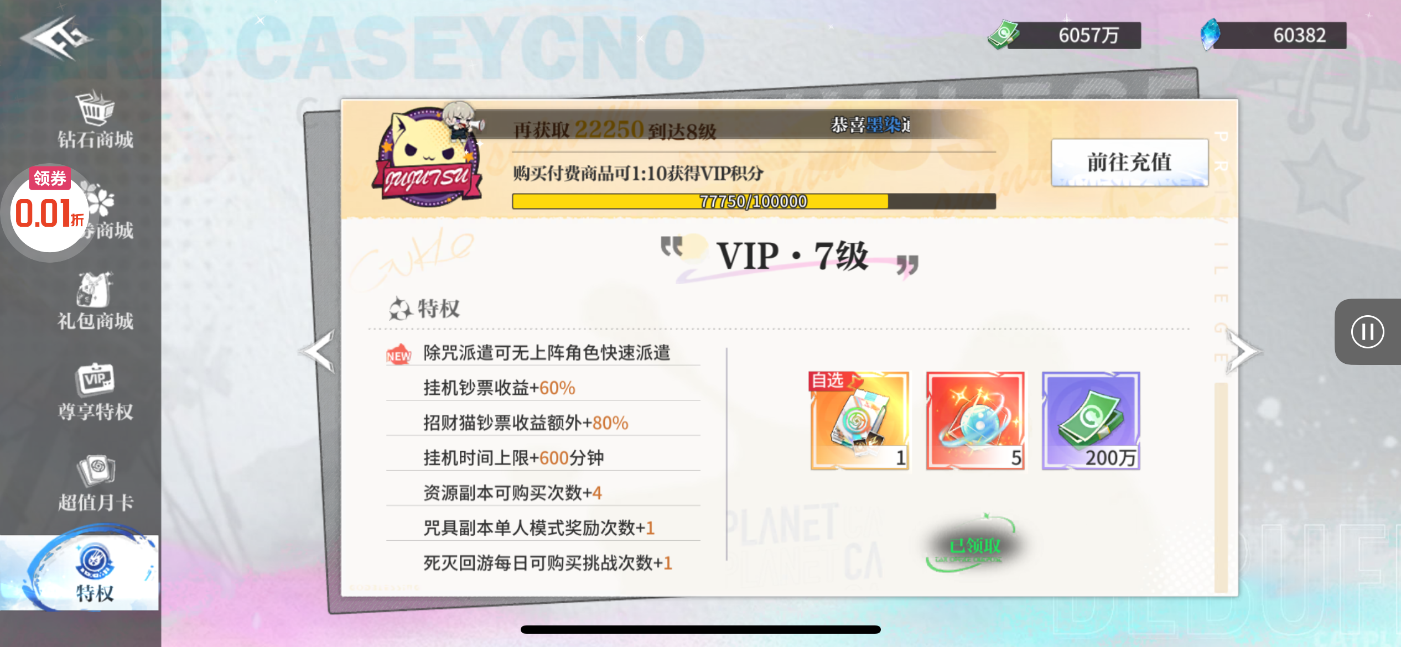Claim the 0.01折 coupon badge

tap(49, 210)
